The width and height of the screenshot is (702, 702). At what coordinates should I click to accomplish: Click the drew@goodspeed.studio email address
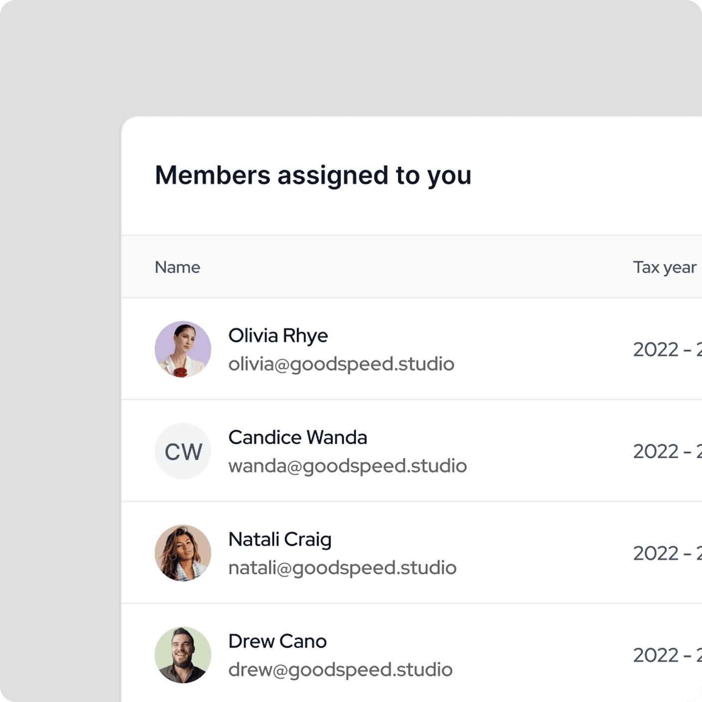pos(340,670)
